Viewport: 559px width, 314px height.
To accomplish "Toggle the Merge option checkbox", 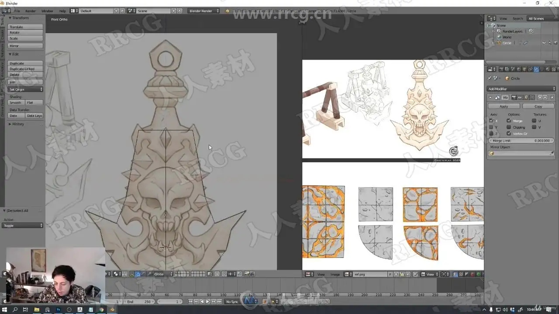I will tap(509, 121).
